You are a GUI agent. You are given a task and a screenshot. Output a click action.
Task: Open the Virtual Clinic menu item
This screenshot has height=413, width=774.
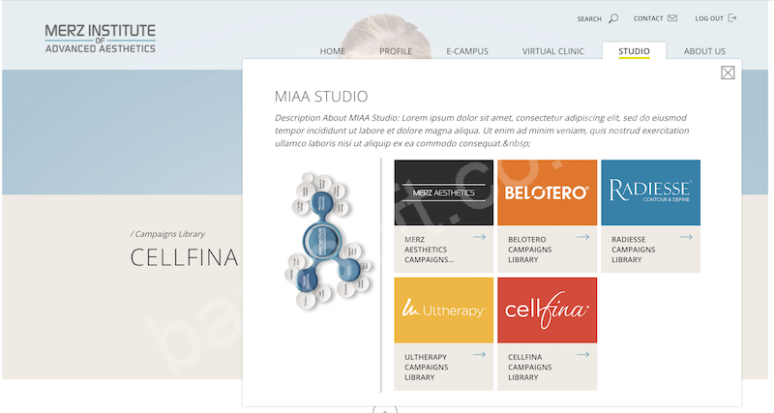click(552, 51)
